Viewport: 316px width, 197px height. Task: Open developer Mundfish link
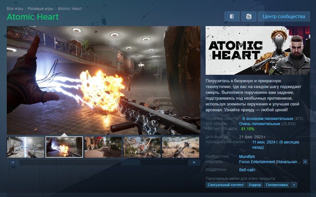point(247,157)
